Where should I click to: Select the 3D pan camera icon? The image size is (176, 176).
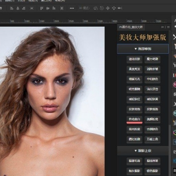click(x=108, y=8)
